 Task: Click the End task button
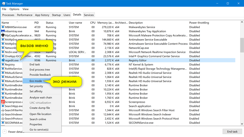point(232,131)
